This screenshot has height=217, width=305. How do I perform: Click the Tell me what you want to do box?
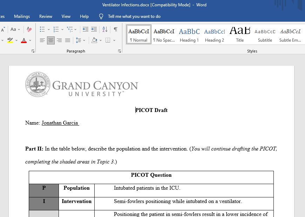coord(134,16)
